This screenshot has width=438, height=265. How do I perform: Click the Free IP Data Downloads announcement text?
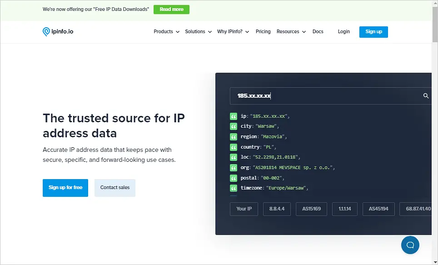pos(95,10)
